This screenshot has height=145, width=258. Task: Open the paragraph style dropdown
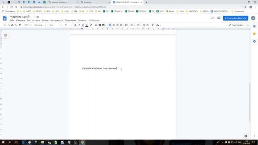tap(40, 25)
